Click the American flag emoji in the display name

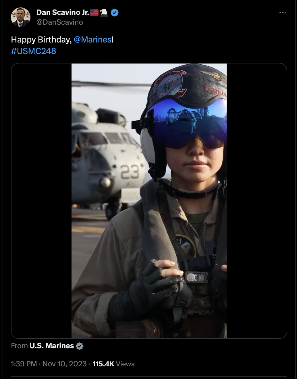point(94,13)
